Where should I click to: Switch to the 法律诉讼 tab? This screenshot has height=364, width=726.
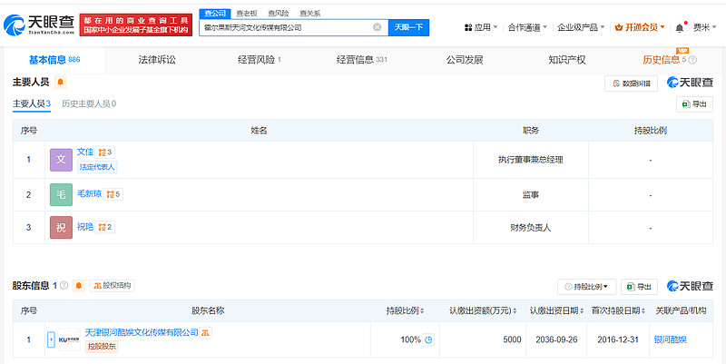156,60
